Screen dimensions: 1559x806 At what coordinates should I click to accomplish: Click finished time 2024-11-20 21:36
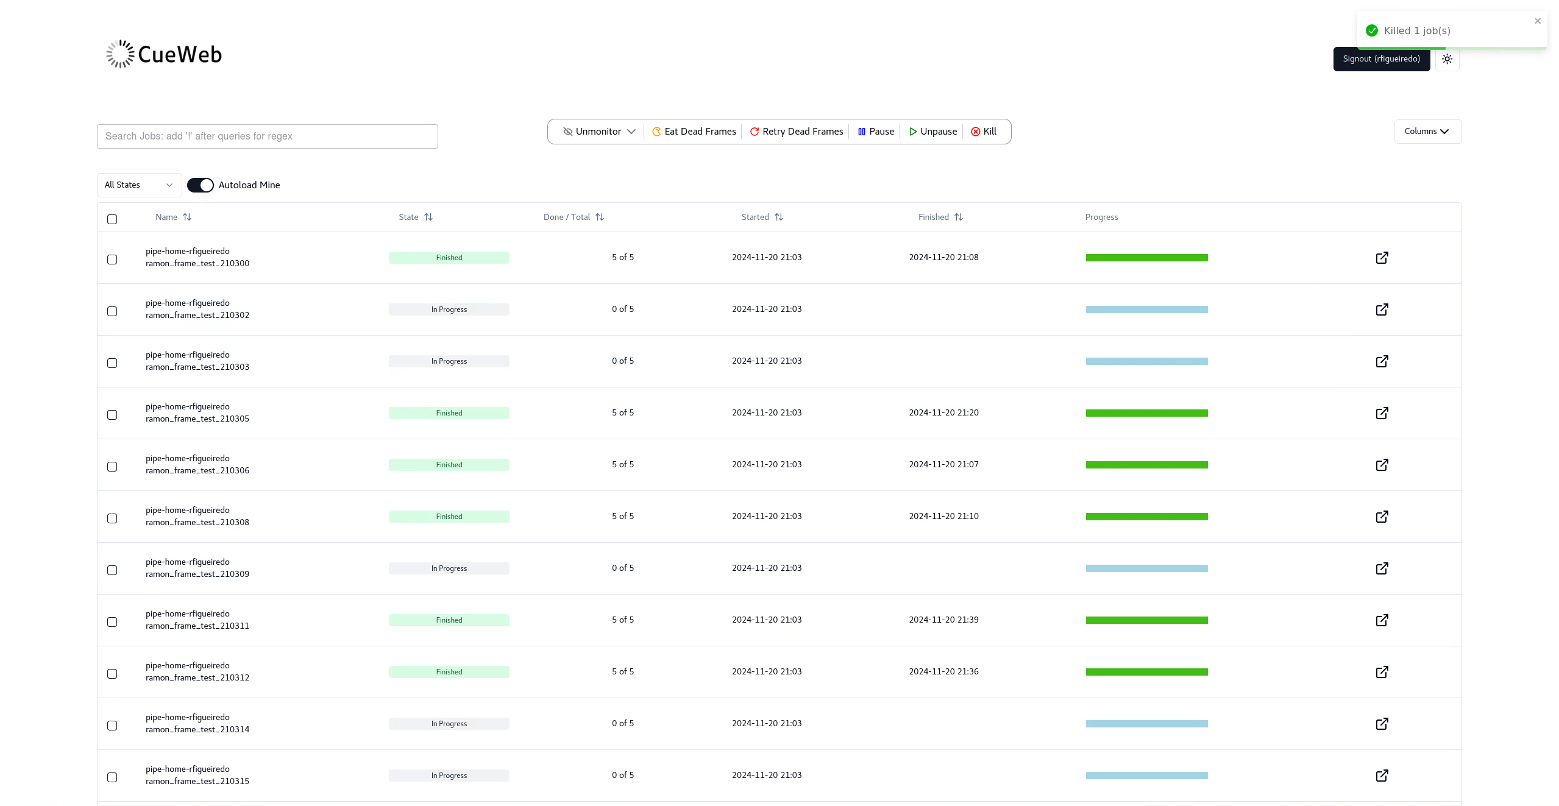tap(943, 671)
